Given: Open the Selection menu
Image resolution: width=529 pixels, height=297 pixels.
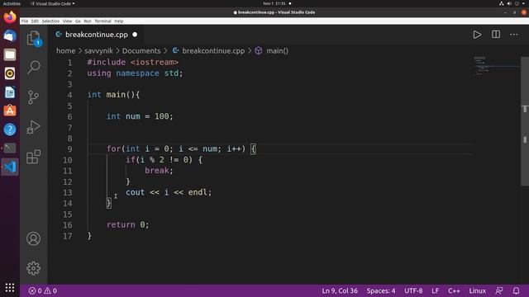Looking at the screenshot, I should click(50, 21).
